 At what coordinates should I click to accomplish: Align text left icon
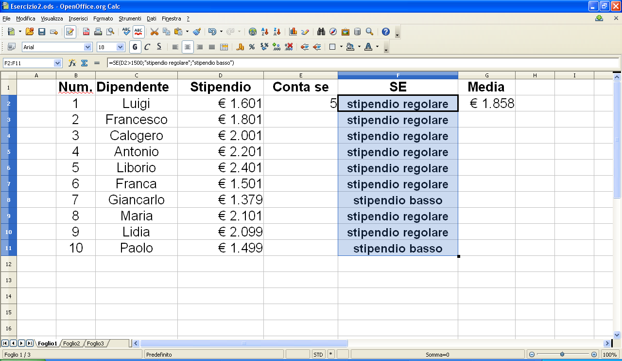pos(175,47)
